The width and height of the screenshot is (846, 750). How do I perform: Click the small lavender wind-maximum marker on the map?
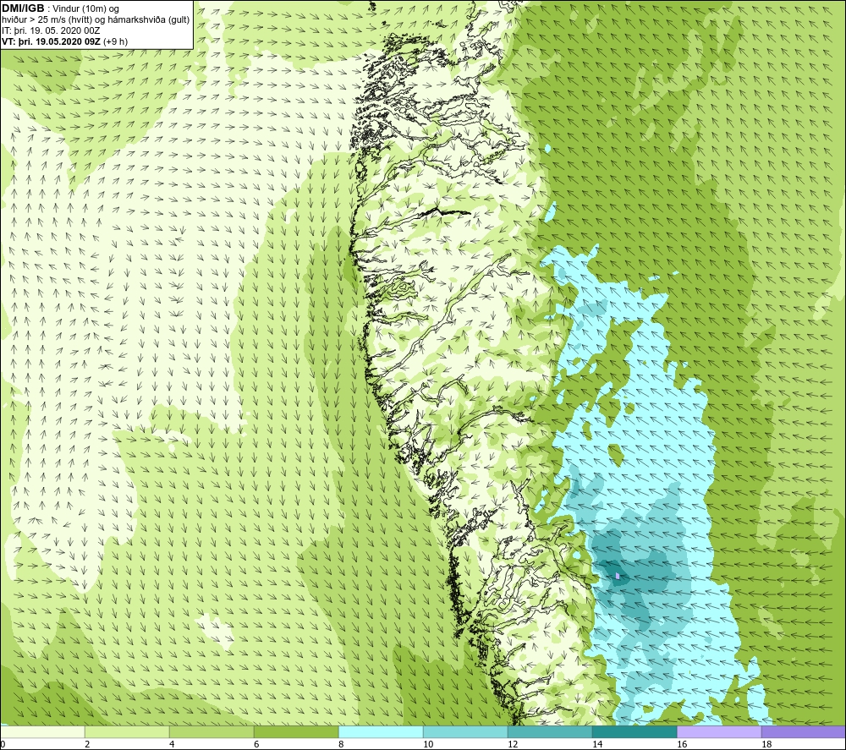pyautogui.click(x=618, y=576)
